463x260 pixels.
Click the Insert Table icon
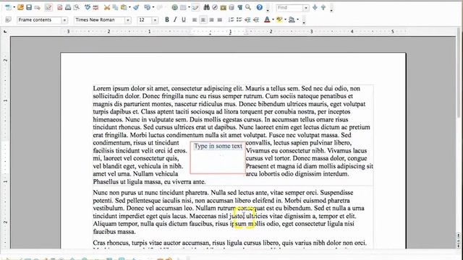coord(183,7)
